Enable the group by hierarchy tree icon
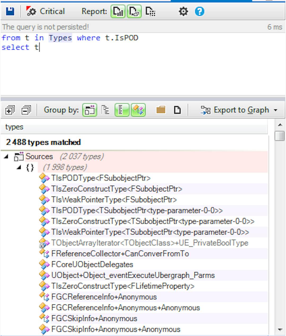This screenshot has height=336, width=286. pos(105,110)
